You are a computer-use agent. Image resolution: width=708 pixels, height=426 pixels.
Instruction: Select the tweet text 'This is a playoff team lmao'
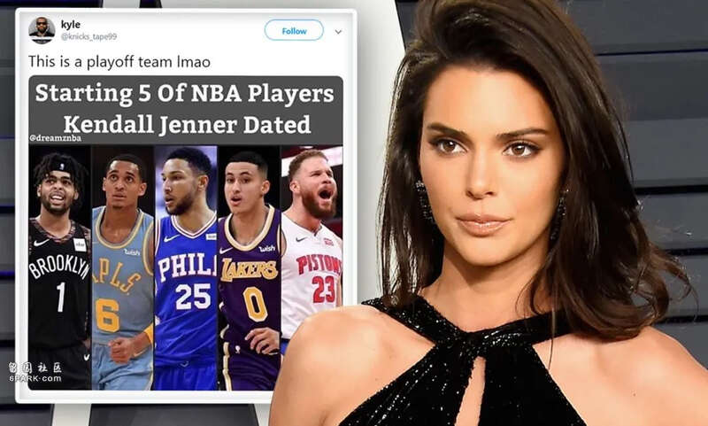(x=119, y=61)
